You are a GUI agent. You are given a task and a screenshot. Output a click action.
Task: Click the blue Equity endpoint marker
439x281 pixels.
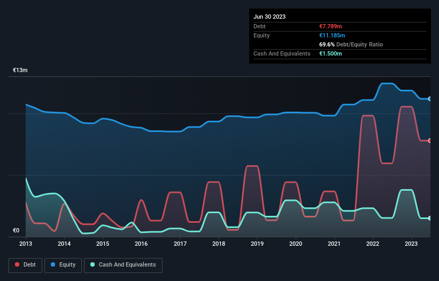tap(430, 99)
